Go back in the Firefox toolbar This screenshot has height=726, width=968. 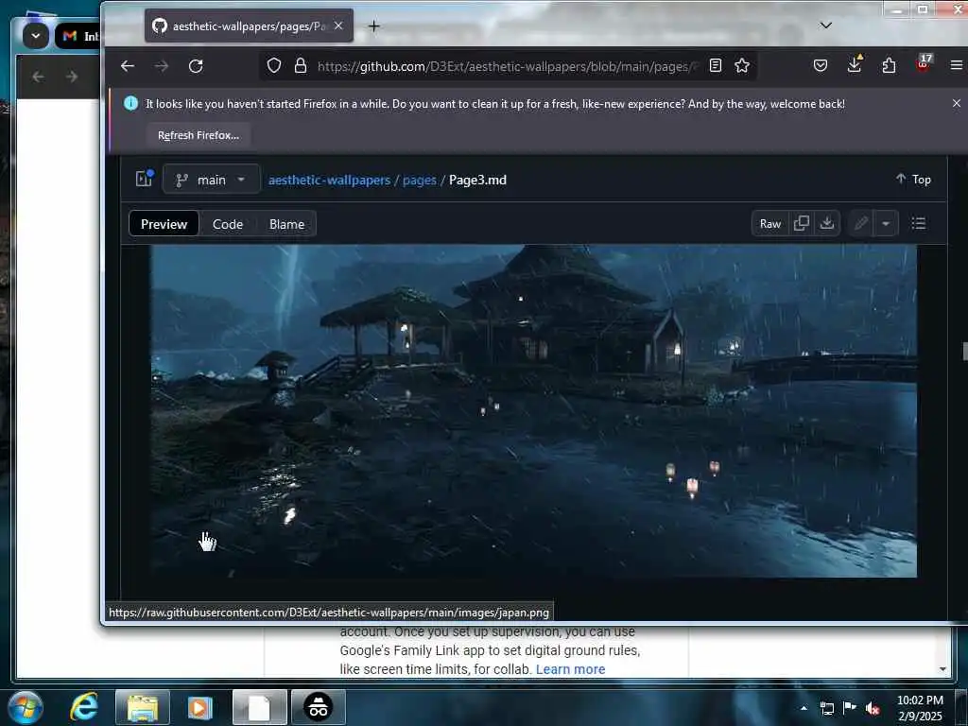(x=128, y=66)
